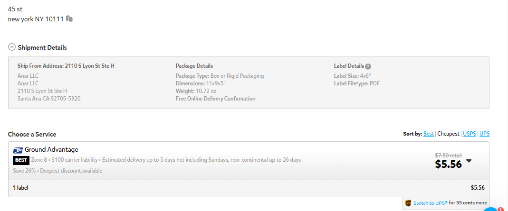
Task: Copy the address using clipboard icon
Action: coord(69,19)
